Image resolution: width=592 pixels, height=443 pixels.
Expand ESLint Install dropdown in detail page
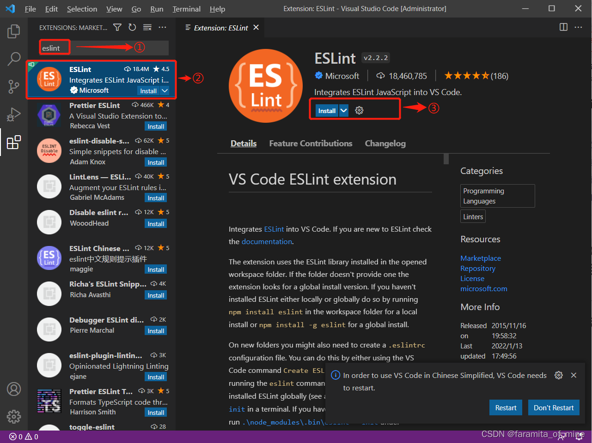(344, 110)
